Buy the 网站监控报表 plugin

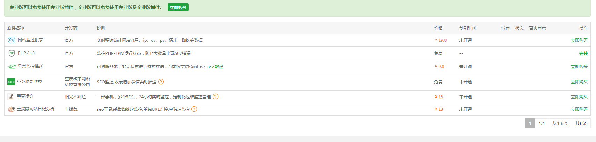[579, 40]
